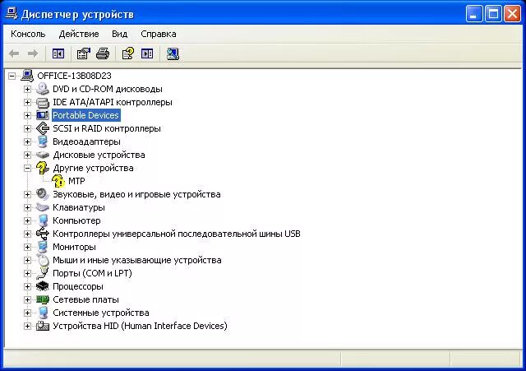
Task: Select the Системные устройства label
Action: 100,313
